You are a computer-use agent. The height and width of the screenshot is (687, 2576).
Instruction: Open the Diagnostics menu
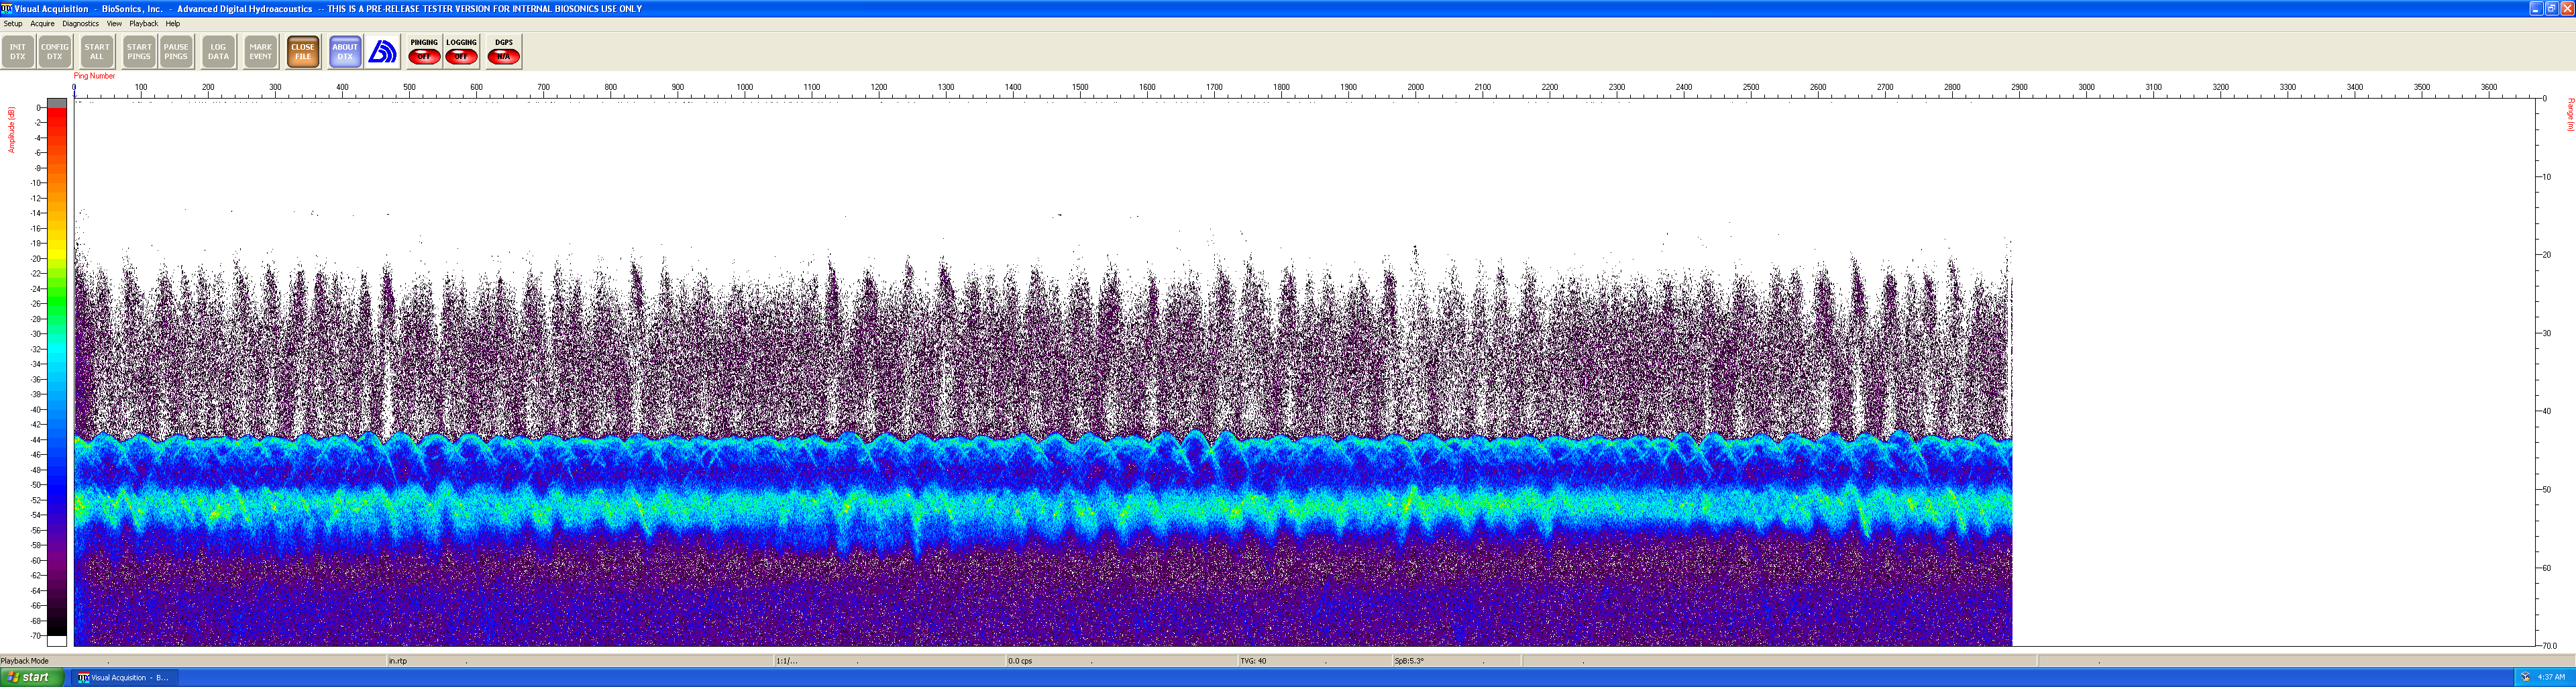pos(81,24)
